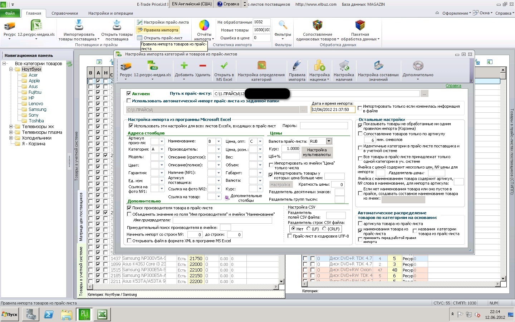Click Удалить red minus in dialog

tap(203, 66)
